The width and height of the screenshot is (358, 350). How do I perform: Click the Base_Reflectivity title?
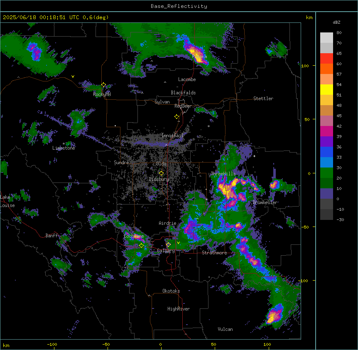(x=179, y=6)
